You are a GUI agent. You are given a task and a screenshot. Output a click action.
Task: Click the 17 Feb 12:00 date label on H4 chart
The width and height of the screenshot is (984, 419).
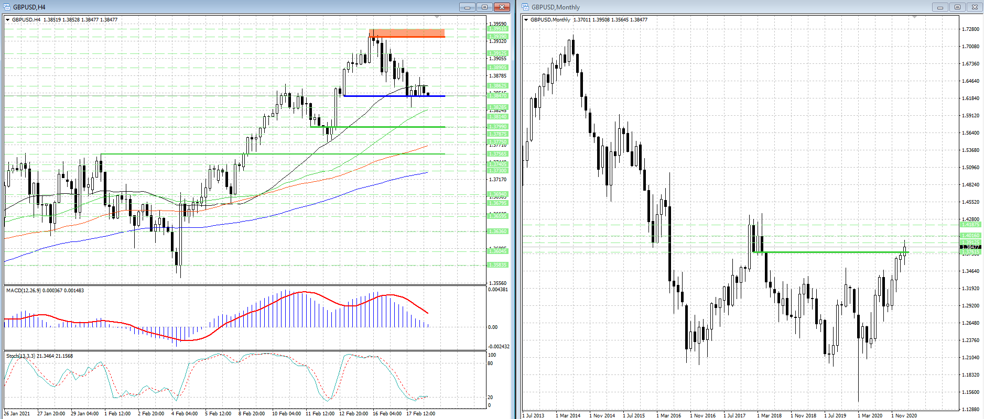click(x=420, y=413)
